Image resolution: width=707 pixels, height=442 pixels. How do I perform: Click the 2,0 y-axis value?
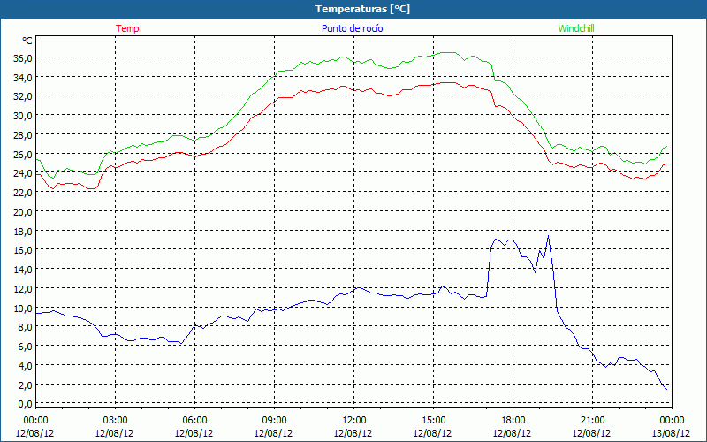(x=25, y=385)
